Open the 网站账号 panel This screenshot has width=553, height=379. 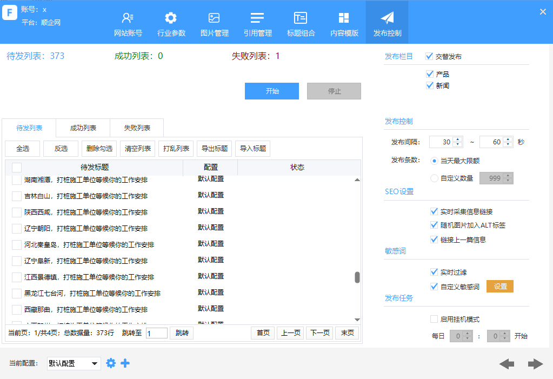pyautogui.click(x=127, y=22)
